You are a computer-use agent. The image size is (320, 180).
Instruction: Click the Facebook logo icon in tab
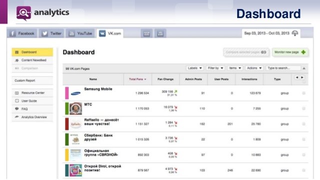(x=12, y=33)
